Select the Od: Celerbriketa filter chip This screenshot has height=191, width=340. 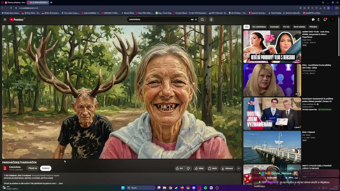pos(259,27)
